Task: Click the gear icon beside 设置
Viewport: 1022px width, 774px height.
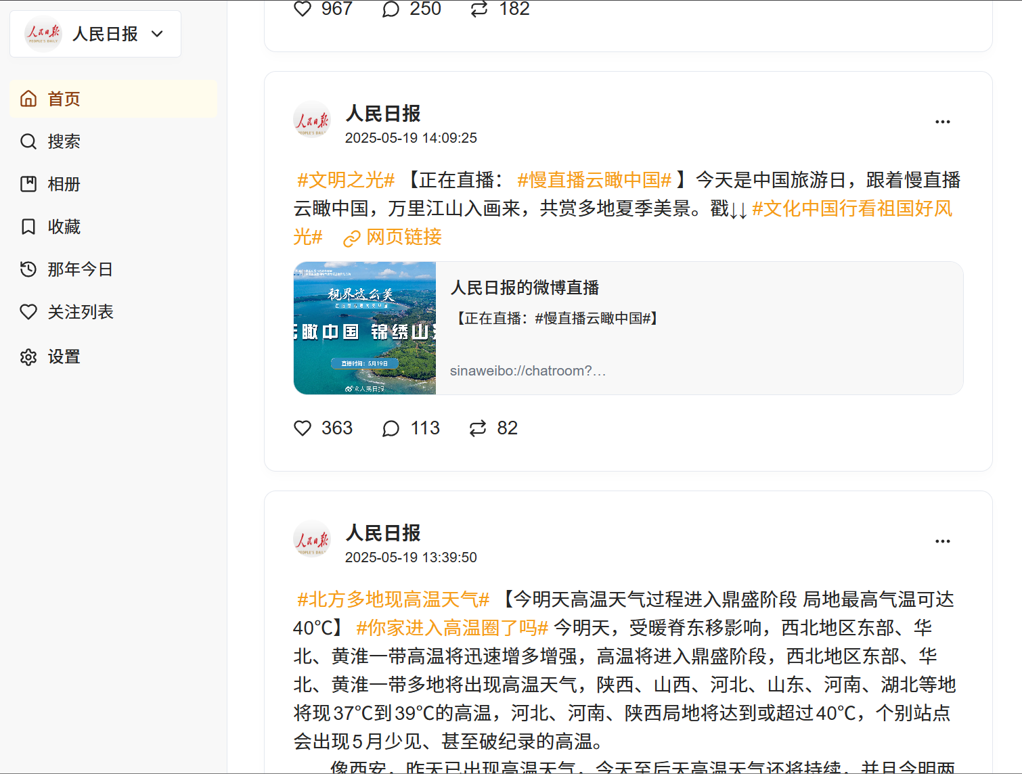Action: 28,357
